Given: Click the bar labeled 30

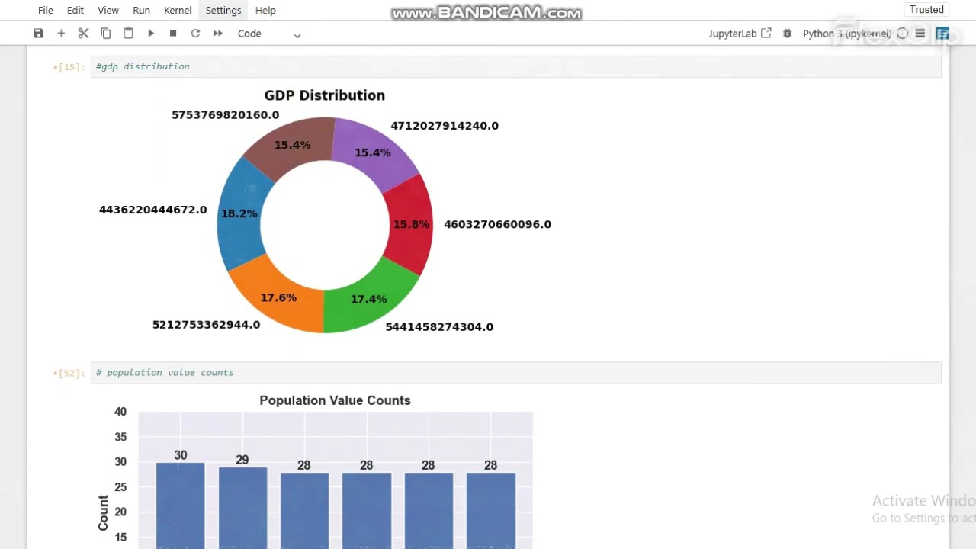Looking at the screenshot, I should [181, 506].
